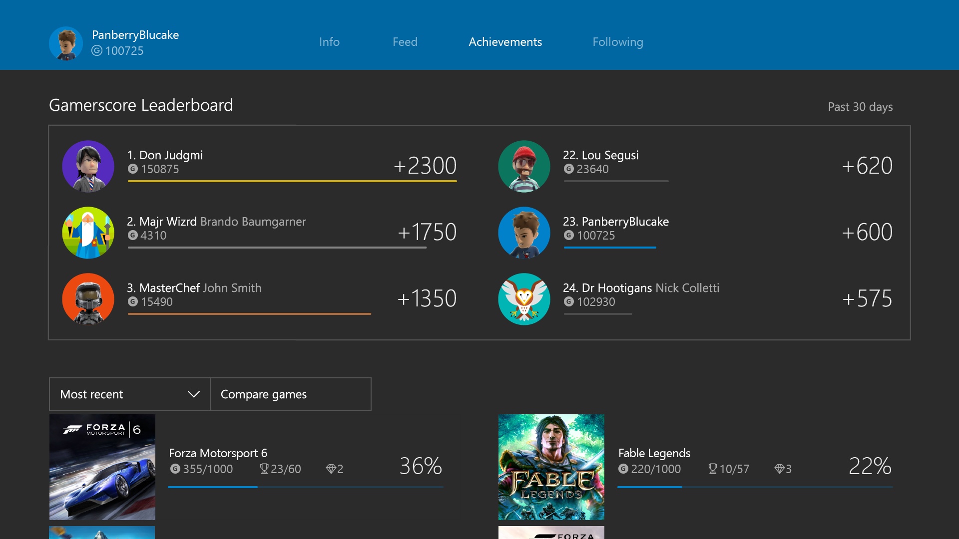
Task: Switch to the Achievements tab
Action: (x=504, y=42)
